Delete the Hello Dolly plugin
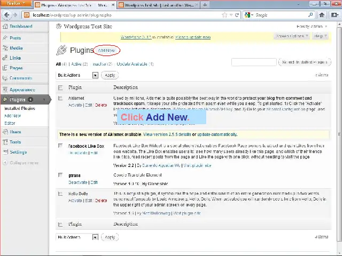This screenshot has width=342, height=256. pos(101,201)
